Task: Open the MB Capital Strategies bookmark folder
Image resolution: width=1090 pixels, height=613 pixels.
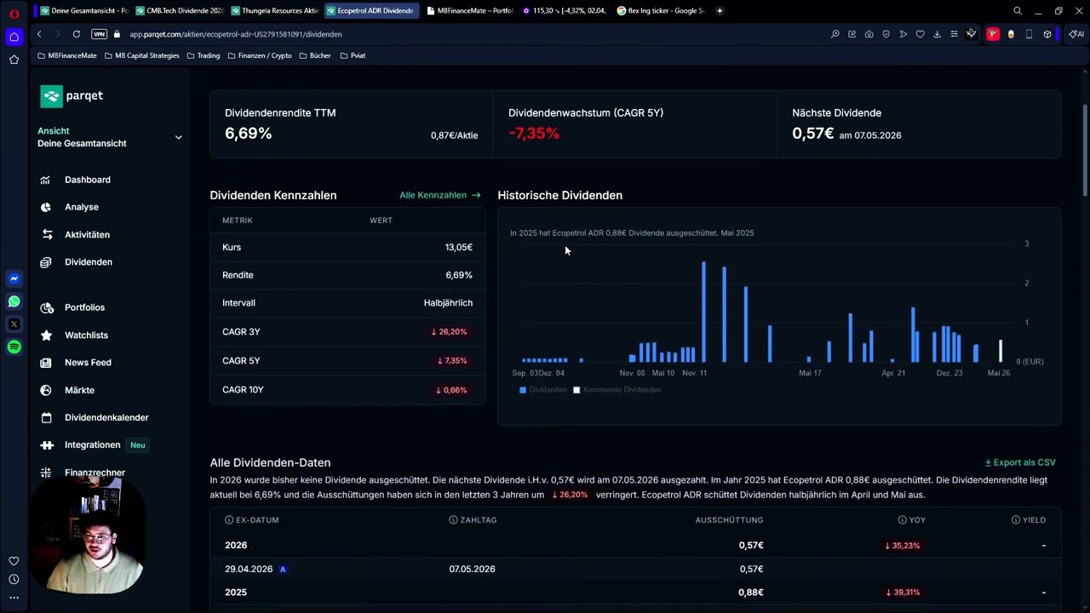Action: point(141,55)
